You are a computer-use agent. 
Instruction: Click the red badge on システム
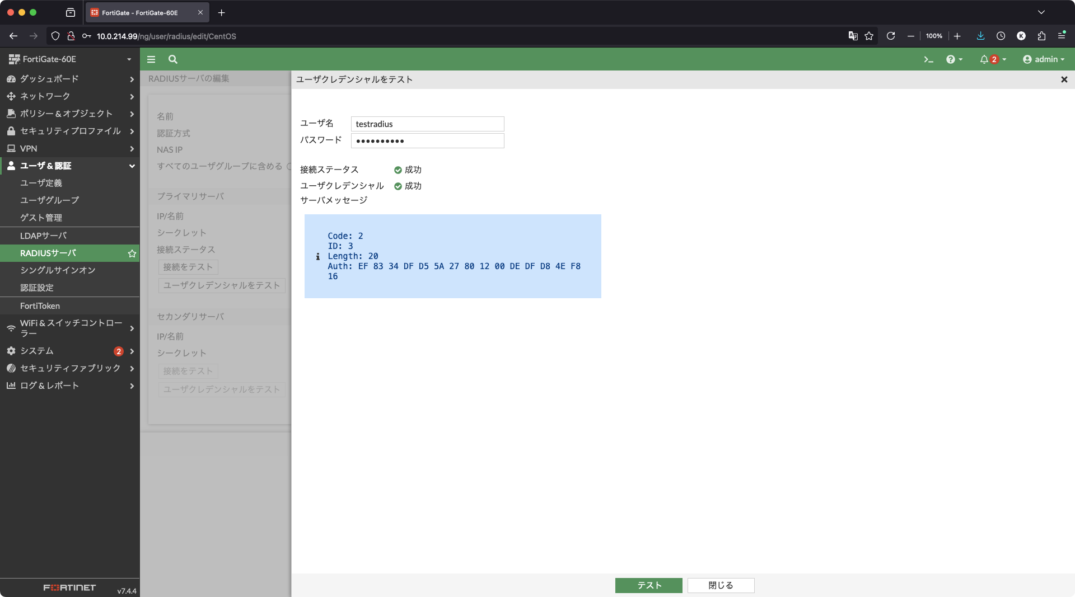tap(119, 351)
